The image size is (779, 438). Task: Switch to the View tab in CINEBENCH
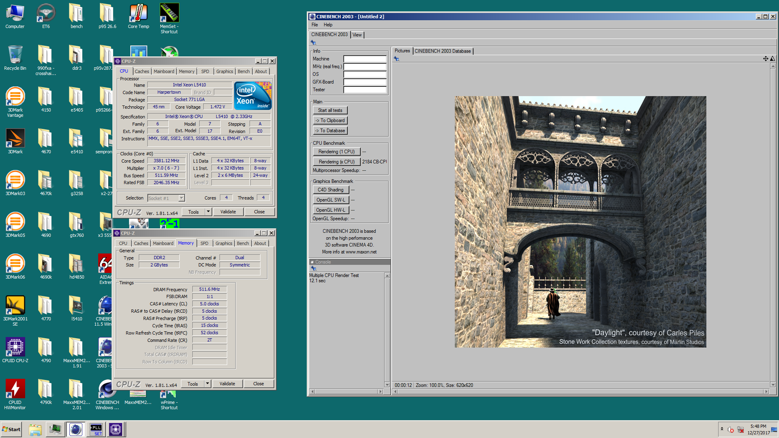357,35
